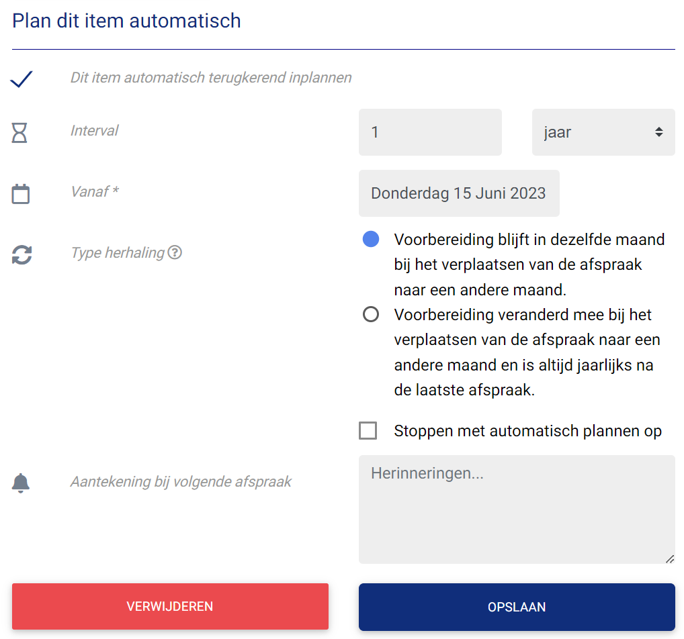Click the calendar icon beside Vanaf
The width and height of the screenshot is (684, 639).
pyautogui.click(x=21, y=194)
